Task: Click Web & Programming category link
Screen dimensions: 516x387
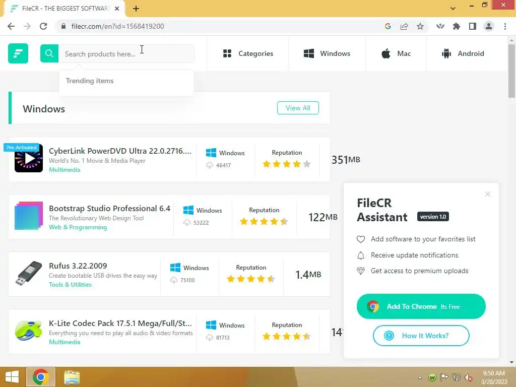Action: click(x=78, y=227)
